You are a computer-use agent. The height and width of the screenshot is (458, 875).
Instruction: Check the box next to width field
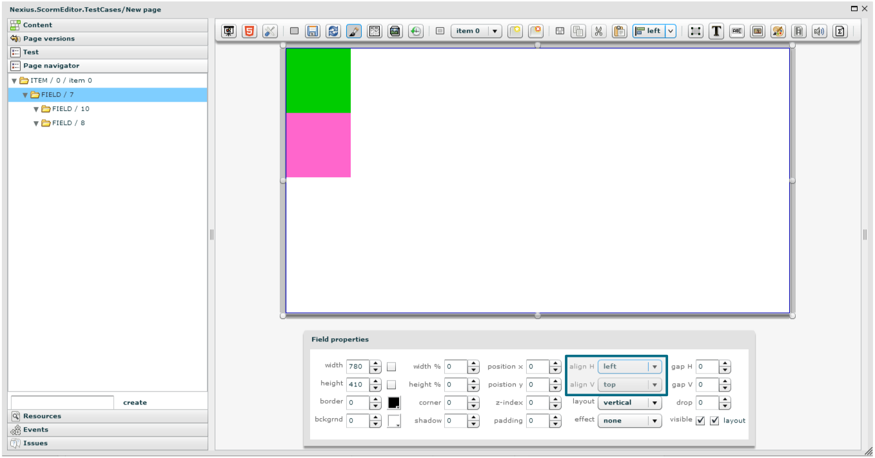coord(391,367)
